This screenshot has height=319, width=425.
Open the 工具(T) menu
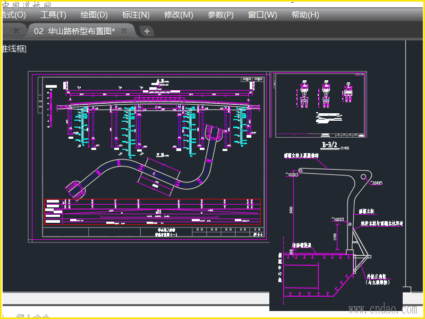tap(53, 15)
